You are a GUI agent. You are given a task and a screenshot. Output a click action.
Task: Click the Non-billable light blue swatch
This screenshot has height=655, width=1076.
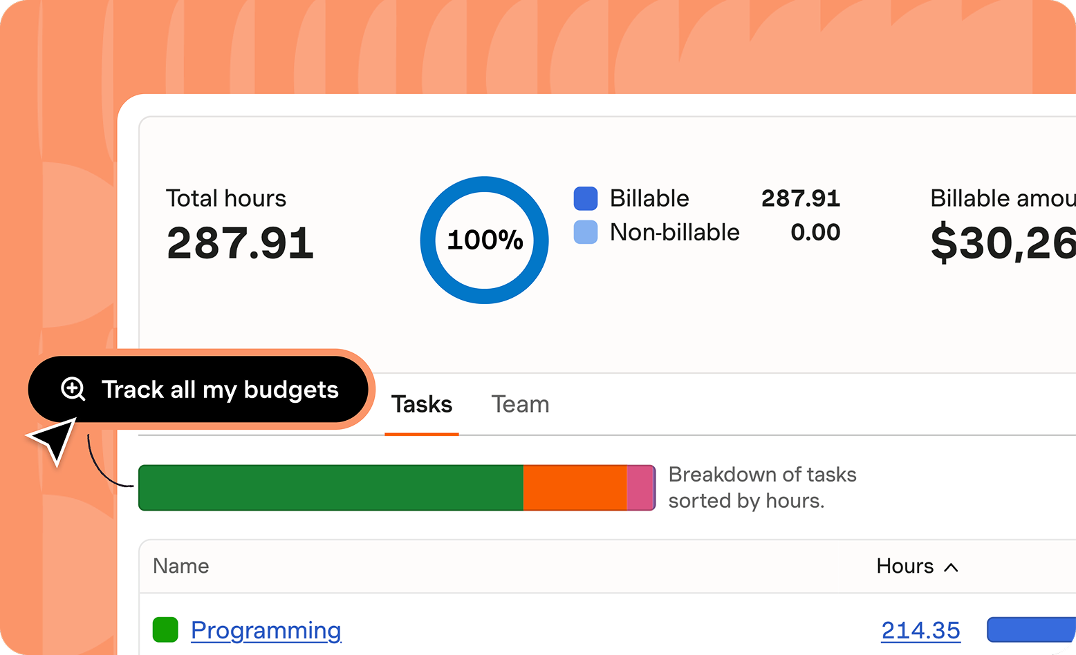pos(586,232)
